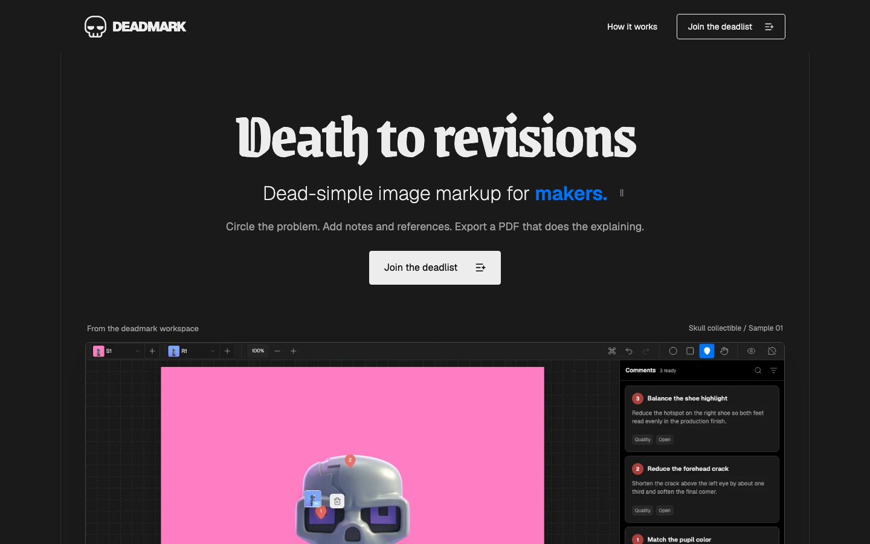Open the How it works link
Viewport: 870px width, 544px height.
[x=632, y=27]
